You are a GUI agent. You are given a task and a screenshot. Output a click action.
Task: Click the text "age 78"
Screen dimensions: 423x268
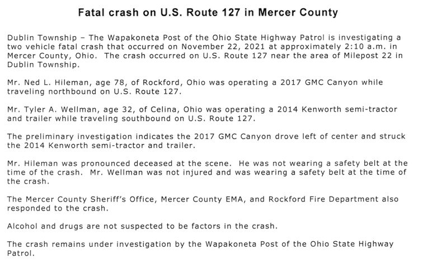point(115,82)
